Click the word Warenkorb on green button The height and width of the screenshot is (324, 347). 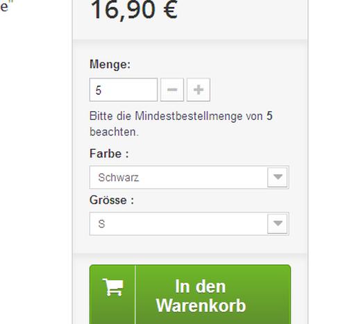pos(201,305)
